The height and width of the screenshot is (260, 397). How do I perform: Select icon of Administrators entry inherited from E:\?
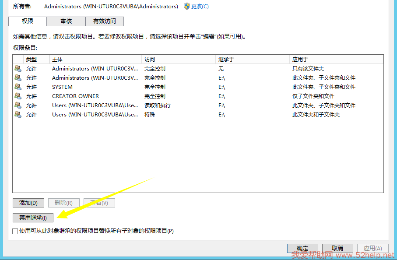point(18,77)
